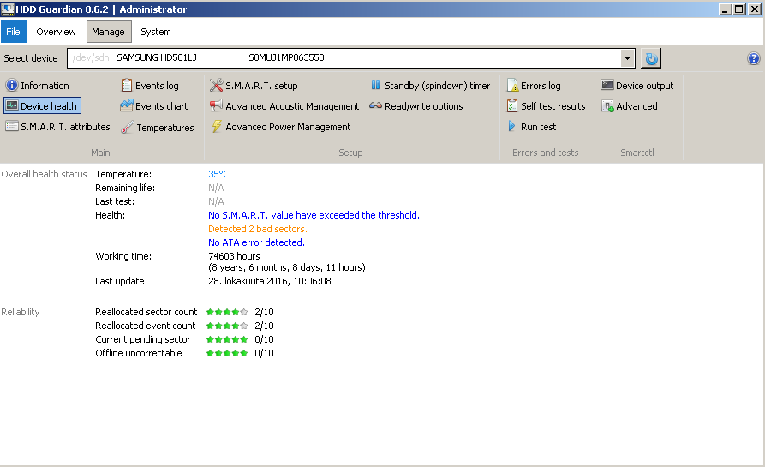Image resolution: width=765 pixels, height=467 pixels.
Task: Click the blue help question mark icon
Action: (754, 58)
